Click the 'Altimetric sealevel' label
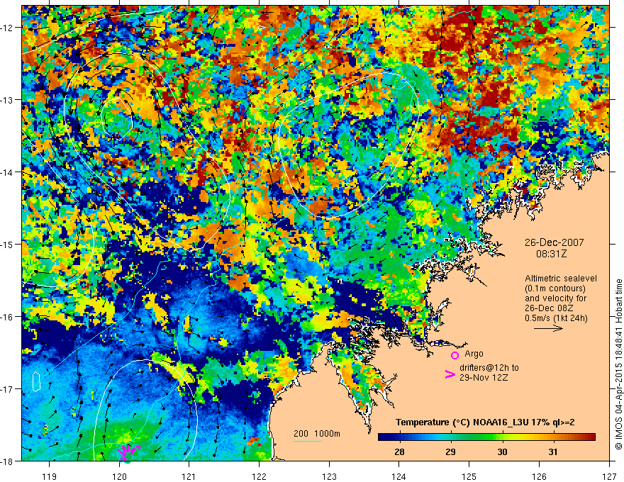Image resolution: width=624 pixels, height=482 pixels. point(561,279)
